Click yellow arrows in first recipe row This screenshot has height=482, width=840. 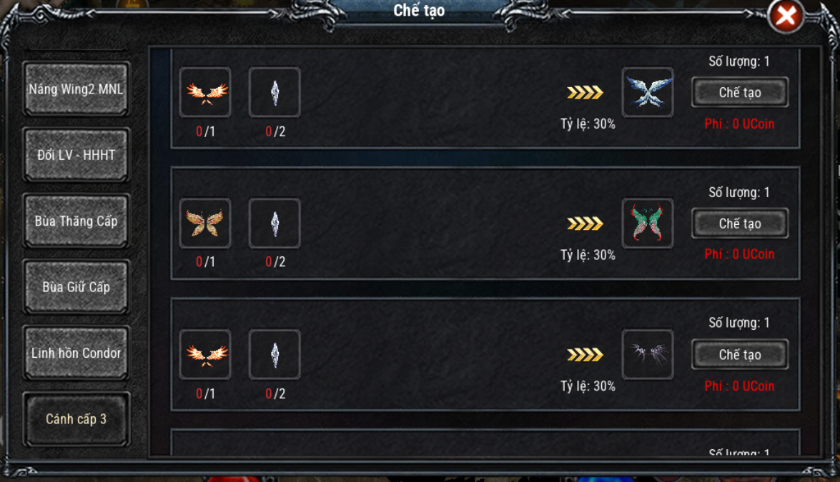click(x=585, y=93)
